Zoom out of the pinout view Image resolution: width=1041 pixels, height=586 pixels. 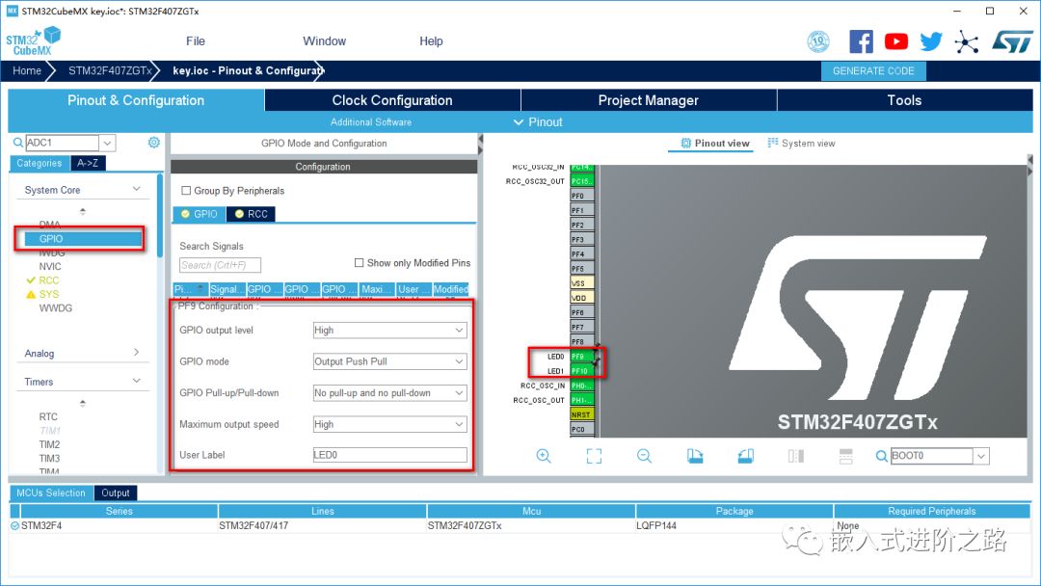[644, 456]
